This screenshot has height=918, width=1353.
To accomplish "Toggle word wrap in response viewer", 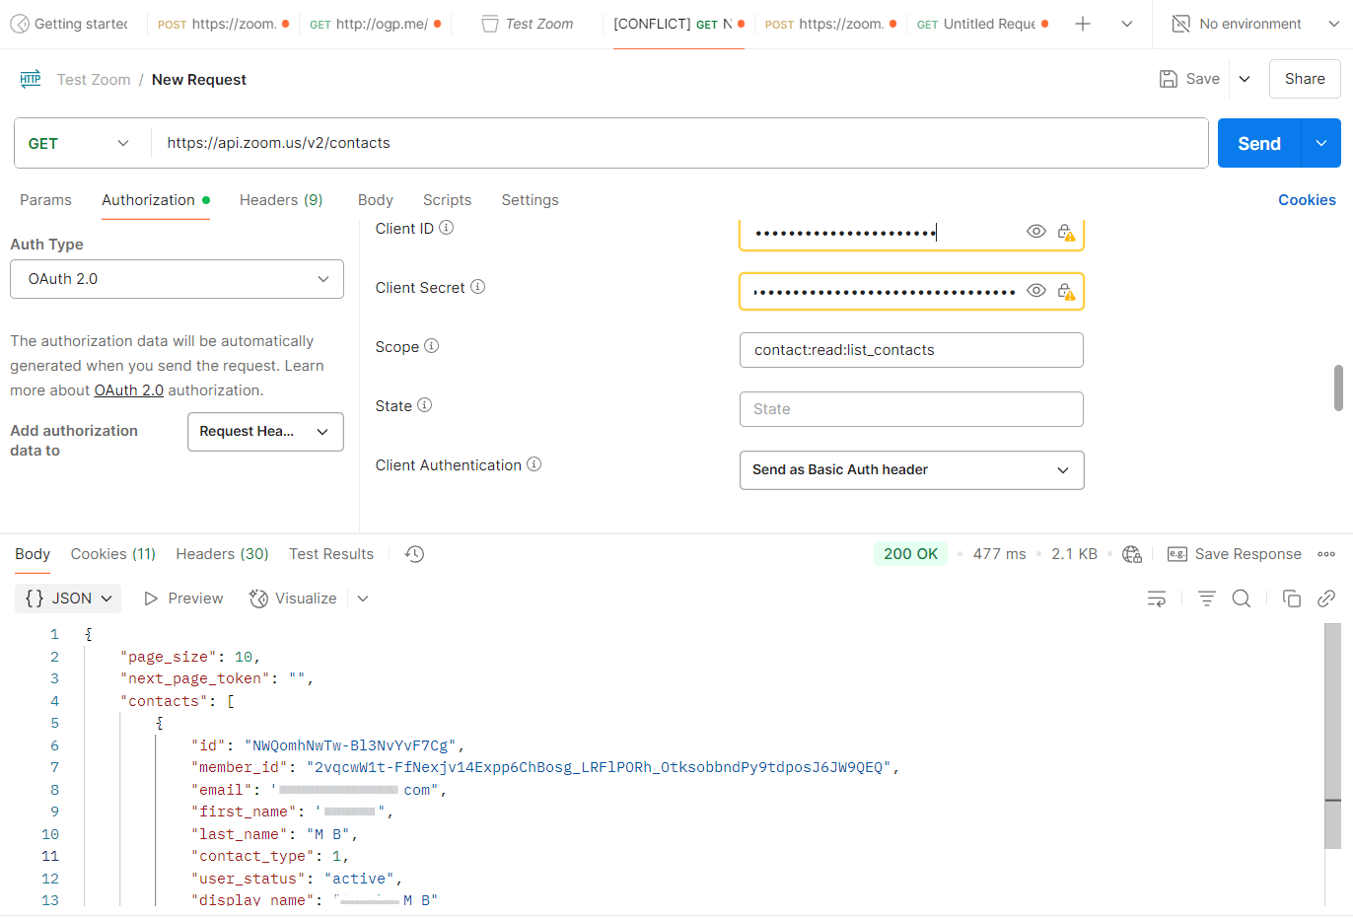I will (1156, 599).
